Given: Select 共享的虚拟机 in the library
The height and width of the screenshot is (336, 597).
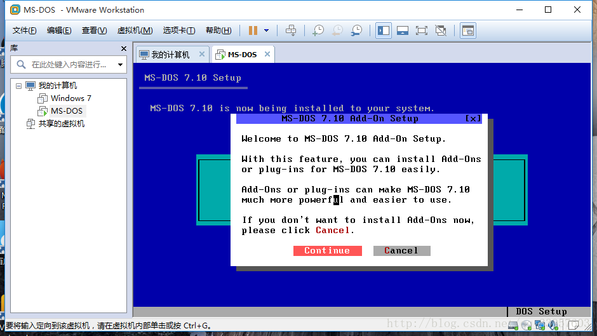Looking at the screenshot, I should (x=62, y=124).
